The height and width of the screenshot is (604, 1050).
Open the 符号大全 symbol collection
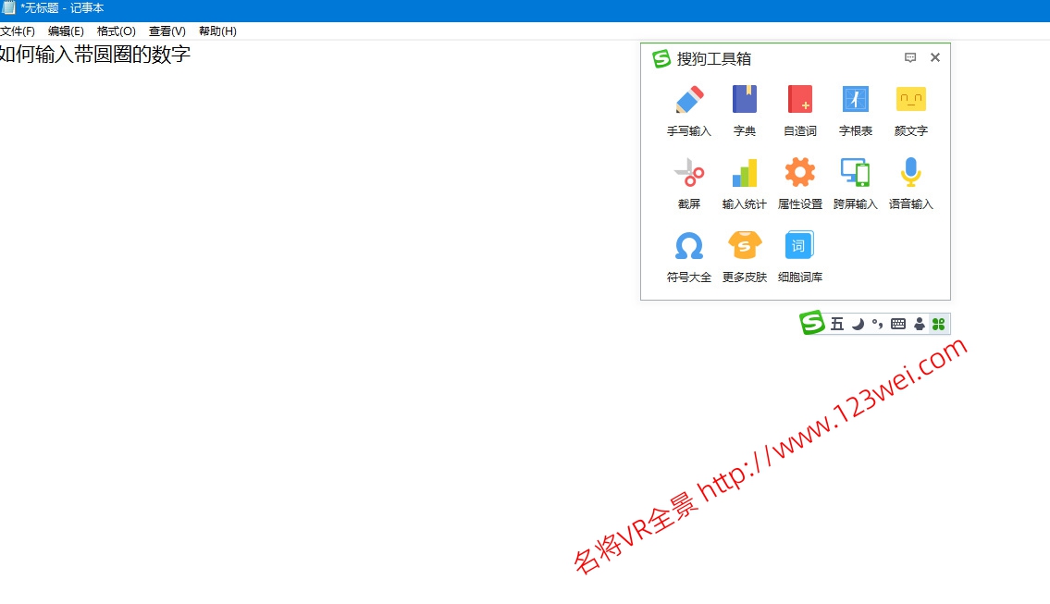coord(688,253)
